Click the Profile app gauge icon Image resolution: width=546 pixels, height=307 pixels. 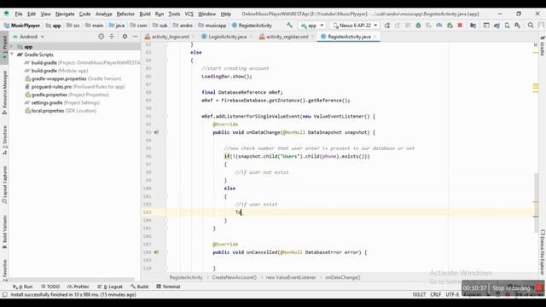(439, 26)
